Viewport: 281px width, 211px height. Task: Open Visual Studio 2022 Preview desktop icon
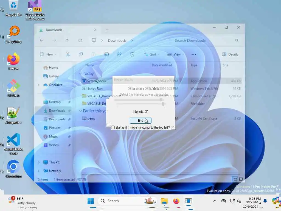35,10
